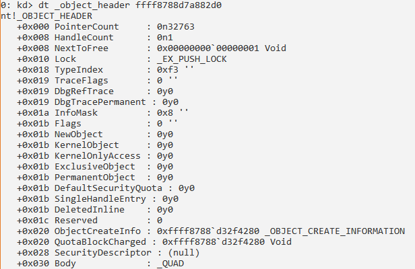Click the NextToFree pointer value
This screenshot has width=415, height=269.
point(208,48)
